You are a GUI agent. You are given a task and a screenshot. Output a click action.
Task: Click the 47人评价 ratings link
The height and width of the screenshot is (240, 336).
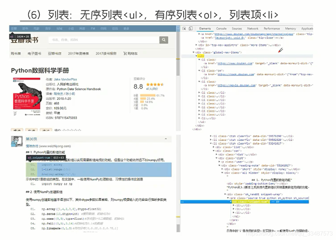click(x=152, y=89)
